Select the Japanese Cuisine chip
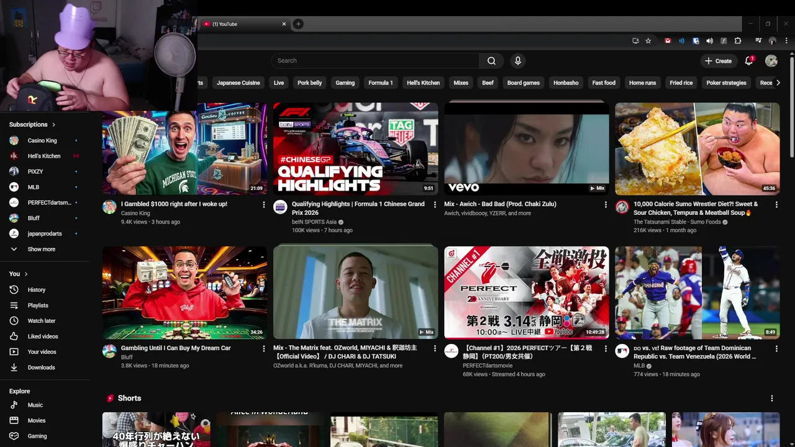 tap(238, 83)
